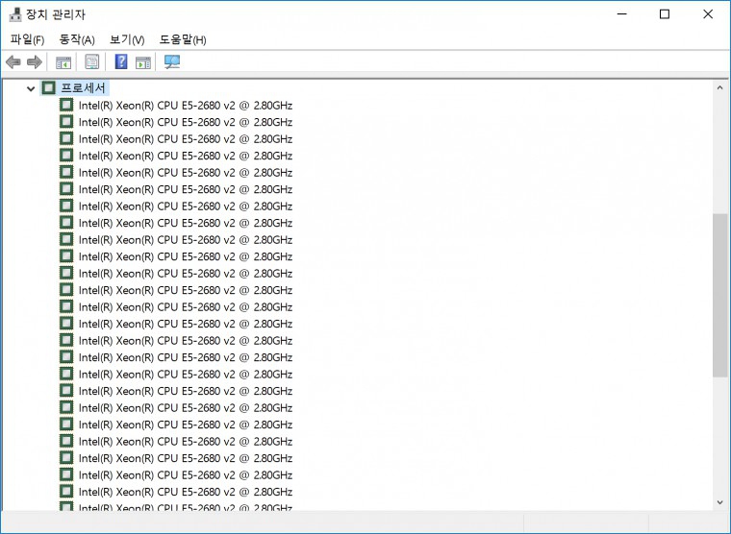The image size is (731, 534).
Task: Click the scrollbar up arrow
Action: [x=719, y=87]
